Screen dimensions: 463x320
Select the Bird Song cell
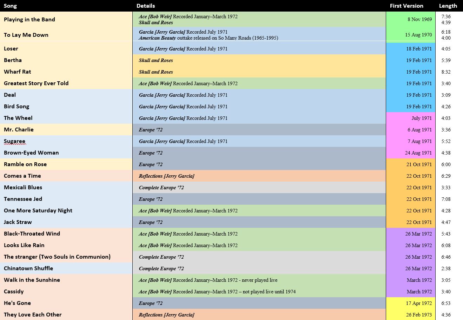(66, 106)
